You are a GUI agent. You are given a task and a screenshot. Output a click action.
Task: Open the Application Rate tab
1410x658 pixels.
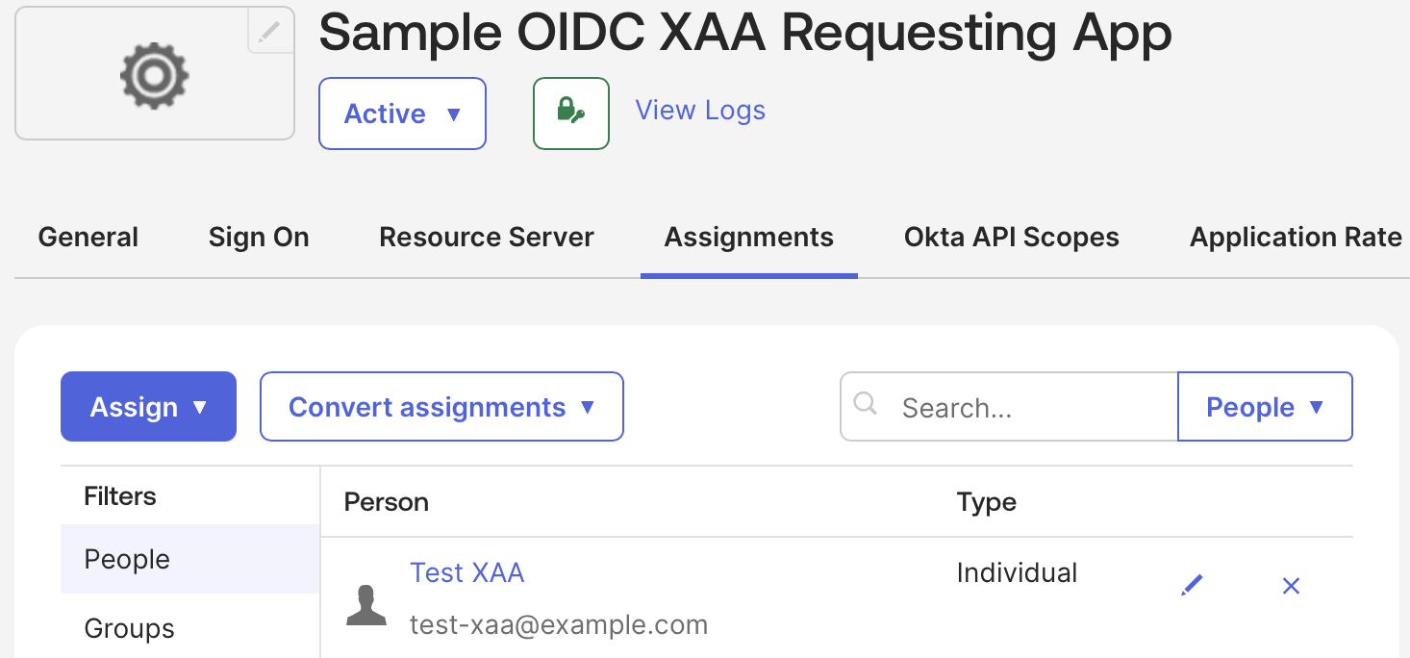tap(1296, 237)
